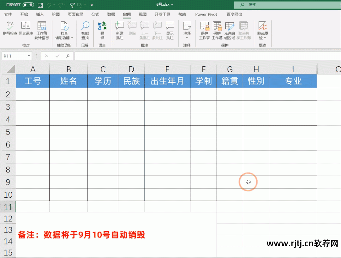Toggle the filter in quick access toolbar
This screenshot has height=258, width=341.
(x=72, y=5)
